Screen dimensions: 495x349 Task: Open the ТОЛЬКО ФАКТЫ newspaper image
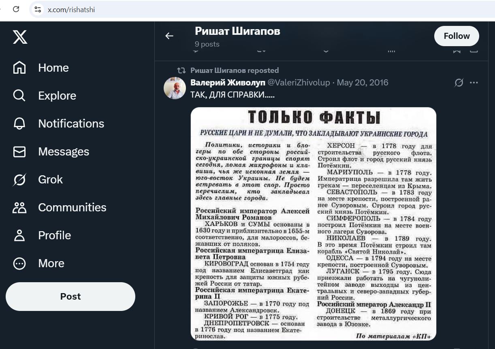[x=314, y=223]
